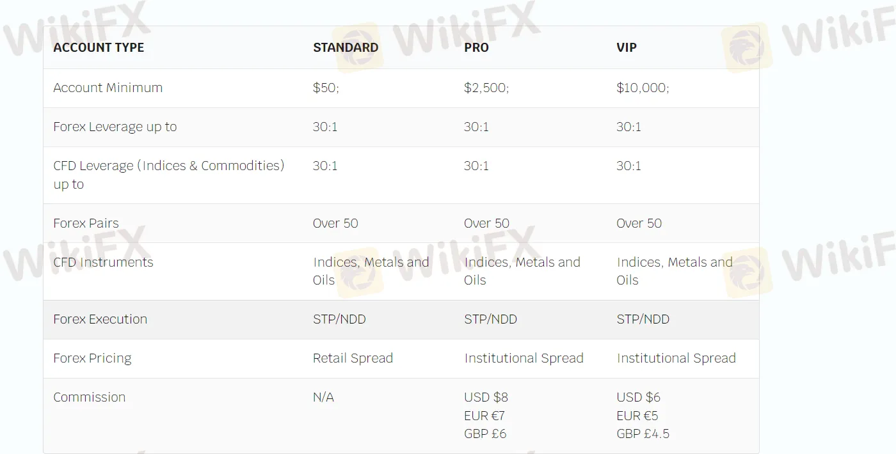Select the Account Minimum row label
This screenshot has width=896, height=454.
(x=108, y=88)
